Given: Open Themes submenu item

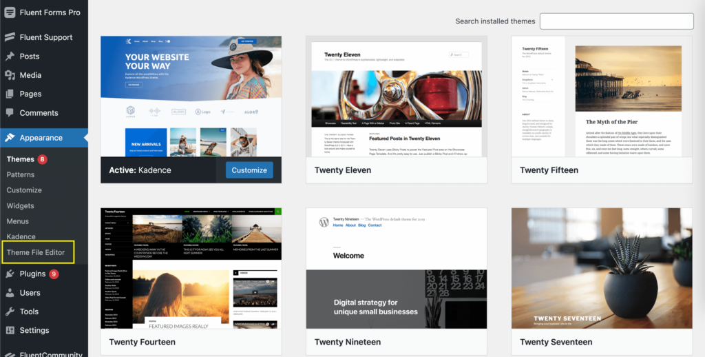Looking at the screenshot, I should (x=20, y=159).
